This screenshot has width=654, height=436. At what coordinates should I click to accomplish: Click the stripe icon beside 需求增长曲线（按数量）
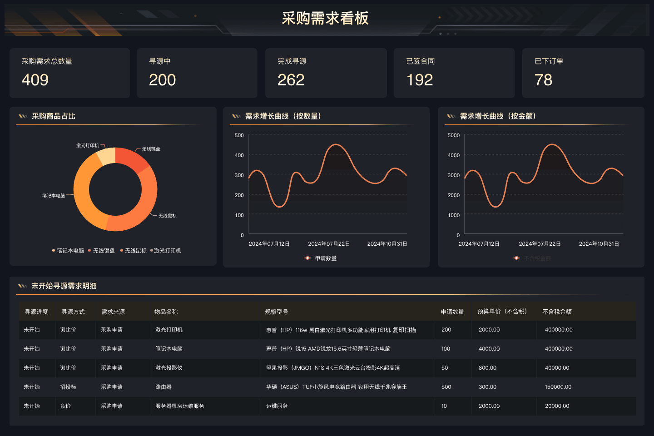[236, 116]
